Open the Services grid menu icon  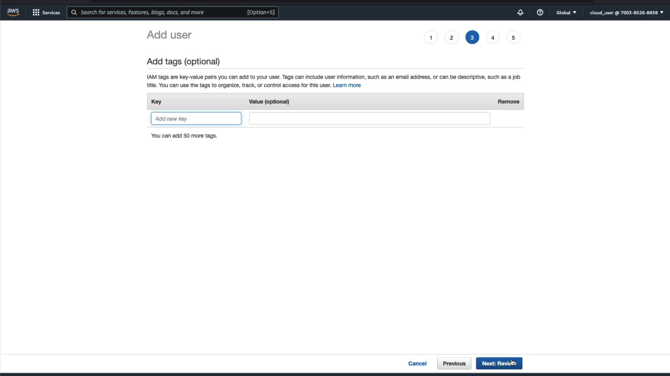click(36, 13)
